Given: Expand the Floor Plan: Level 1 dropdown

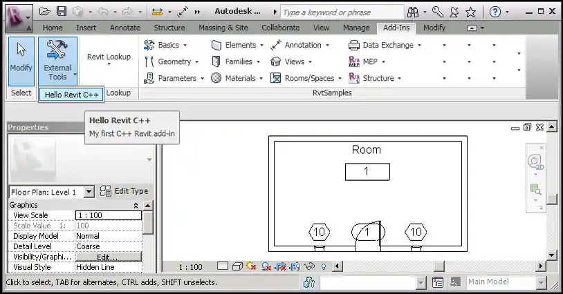Looking at the screenshot, I should pos(89,192).
